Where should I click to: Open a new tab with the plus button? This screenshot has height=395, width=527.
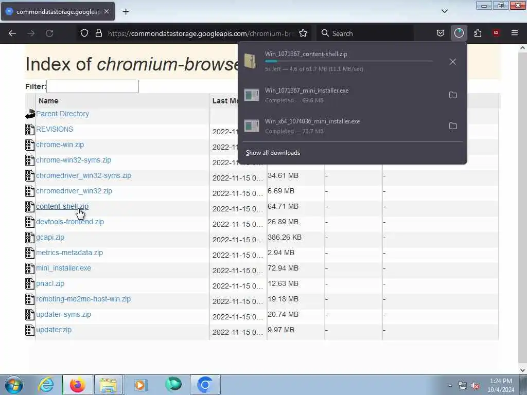[x=126, y=12]
